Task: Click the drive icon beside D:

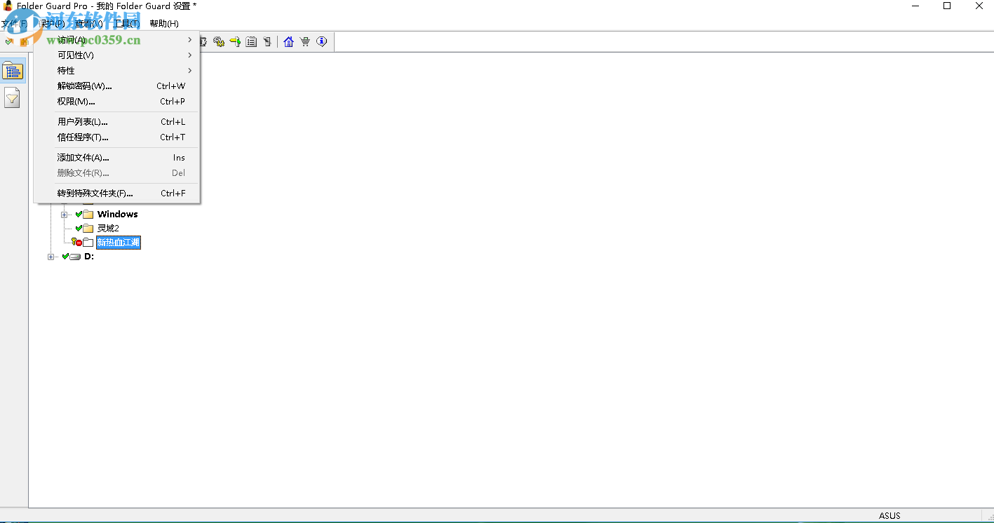Action: (76, 257)
